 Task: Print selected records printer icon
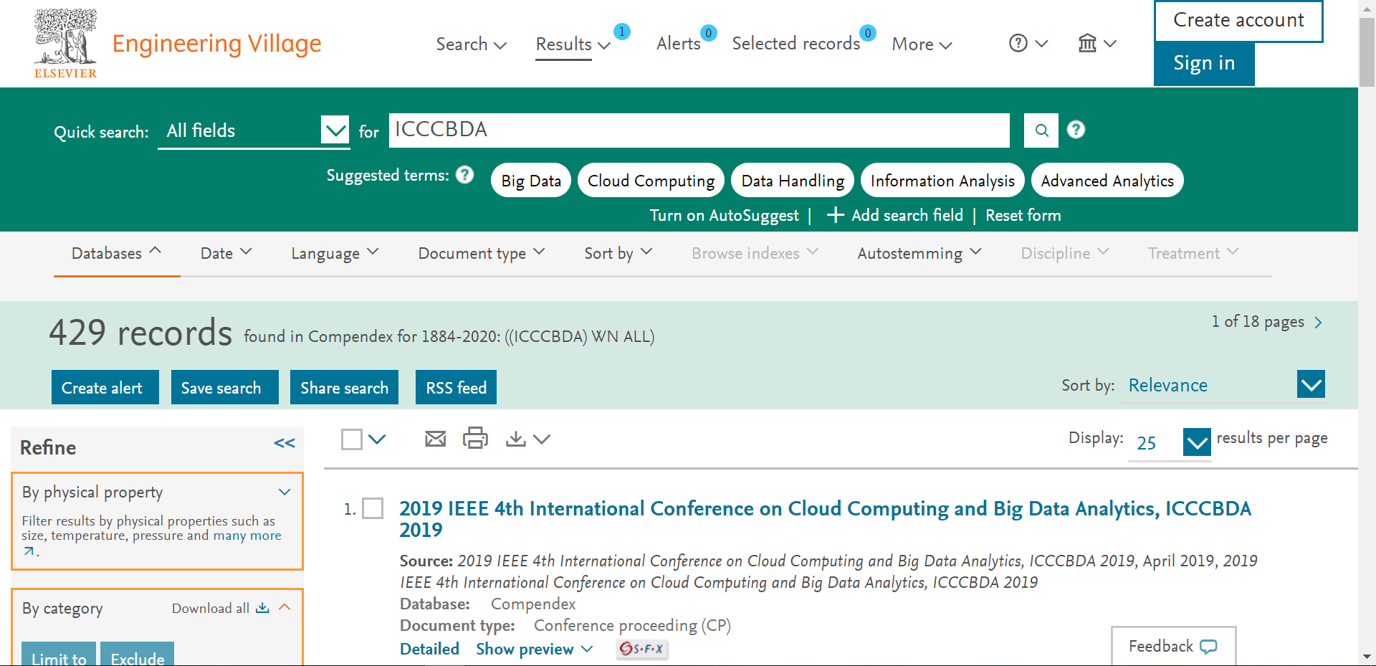475,438
